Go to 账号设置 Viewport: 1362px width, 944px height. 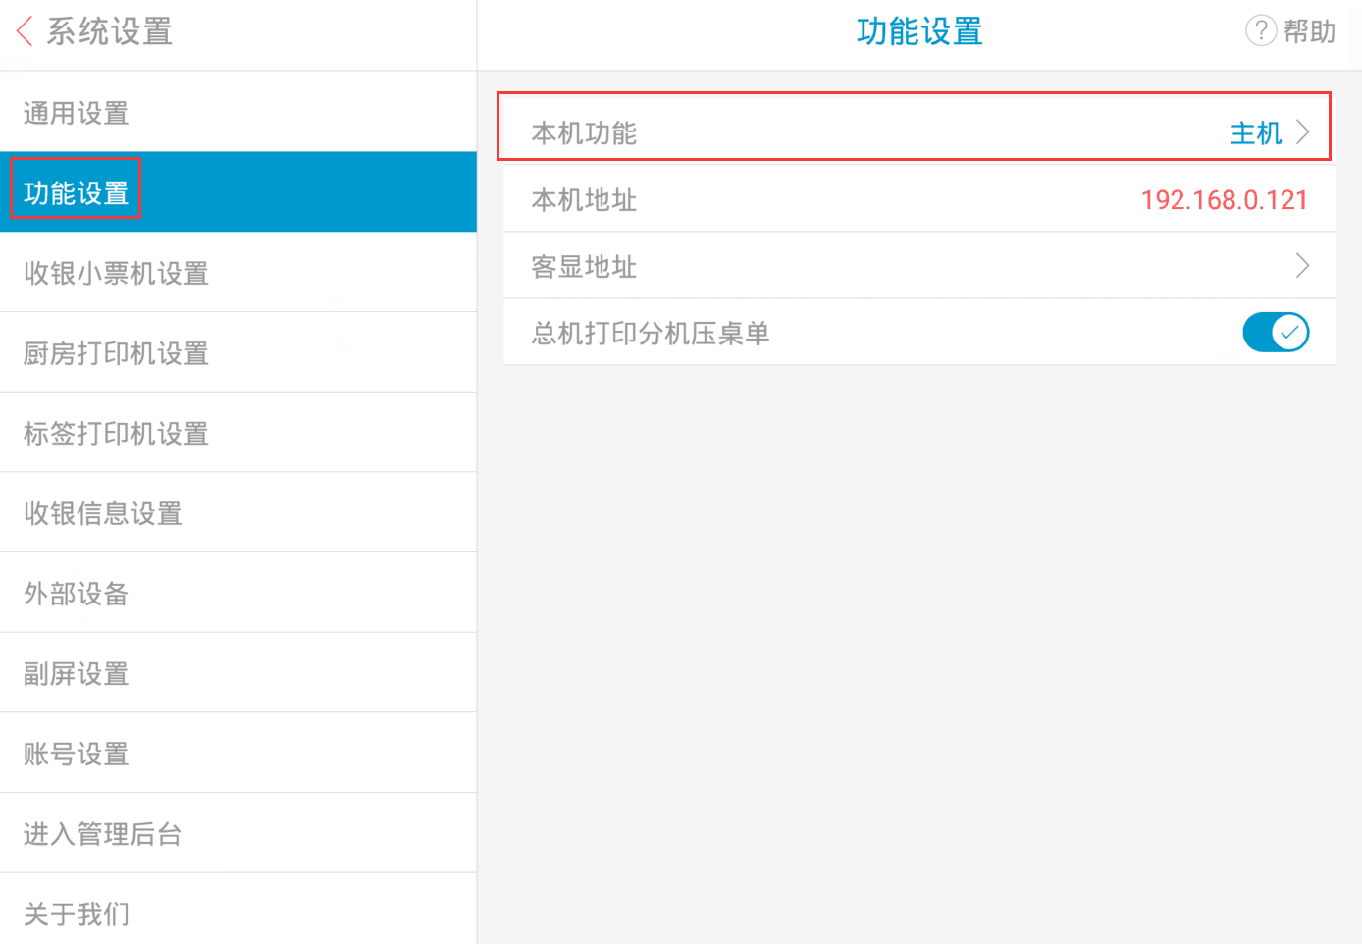(x=238, y=754)
